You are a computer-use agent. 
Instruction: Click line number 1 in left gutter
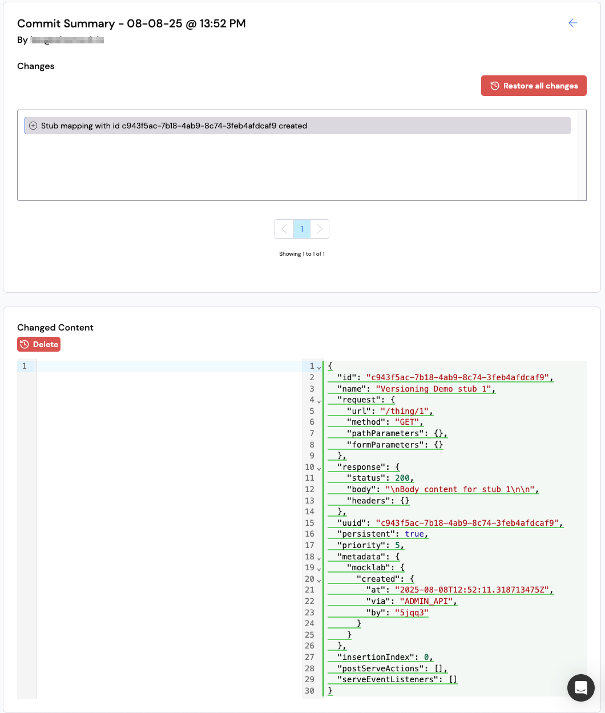coord(25,366)
